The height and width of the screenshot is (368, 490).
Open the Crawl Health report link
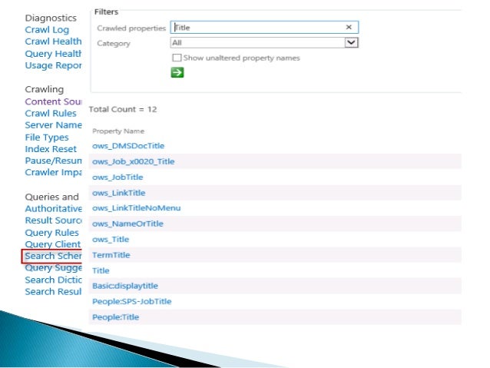point(53,41)
